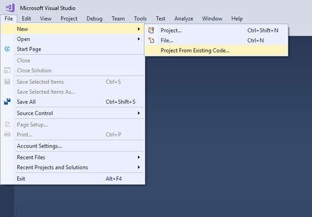Open the Test menu
312x217 pixels.
[x=160, y=18]
